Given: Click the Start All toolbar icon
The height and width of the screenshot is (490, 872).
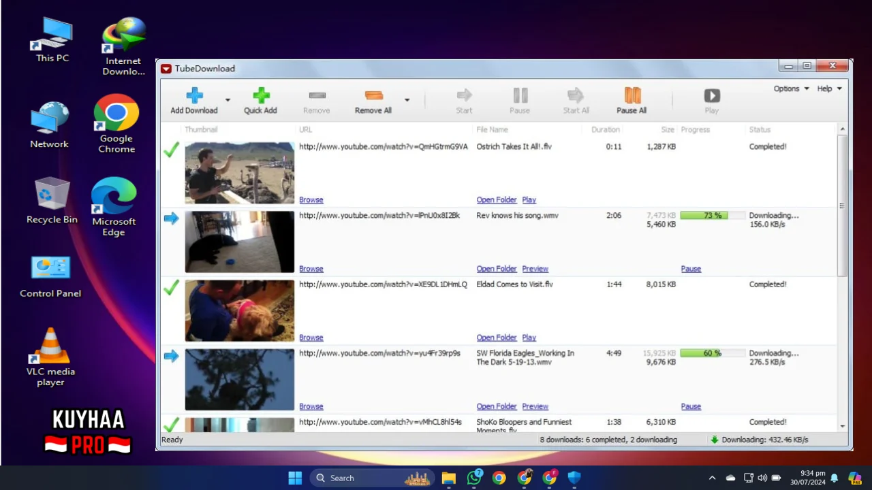Looking at the screenshot, I should pos(576,95).
